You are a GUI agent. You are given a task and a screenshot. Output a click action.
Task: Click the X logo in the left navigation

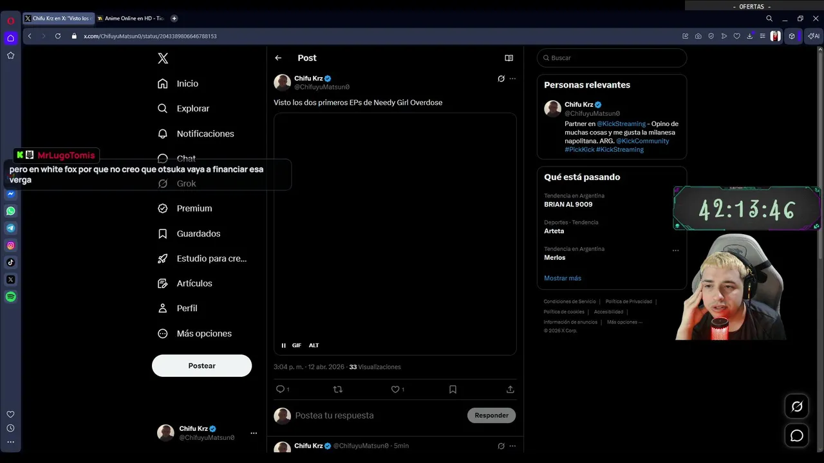[x=163, y=58]
